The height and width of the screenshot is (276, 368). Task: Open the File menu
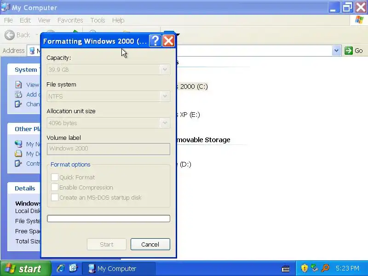click(8, 20)
